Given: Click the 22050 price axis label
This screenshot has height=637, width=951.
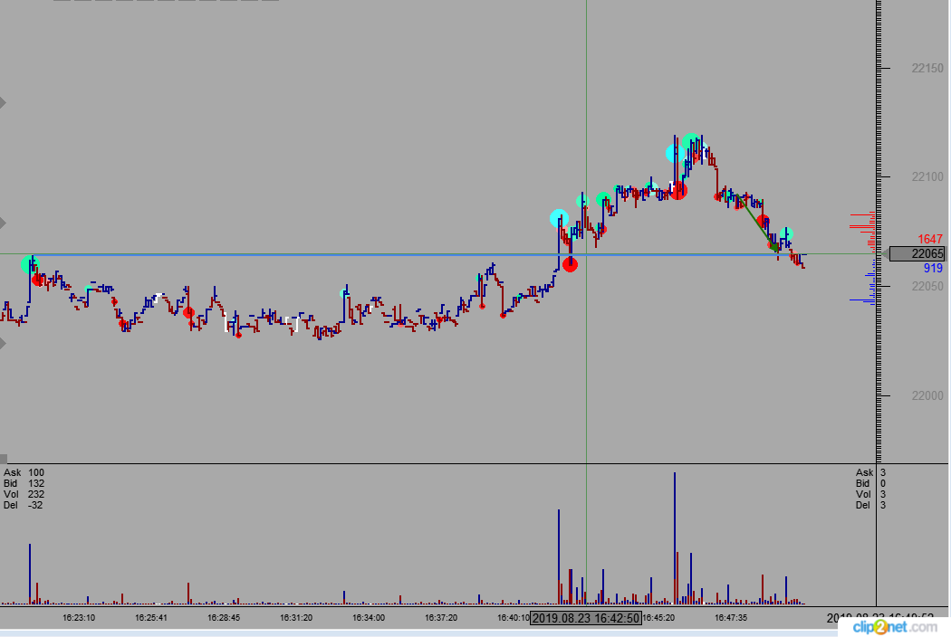Looking at the screenshot, I should (927, 286).
